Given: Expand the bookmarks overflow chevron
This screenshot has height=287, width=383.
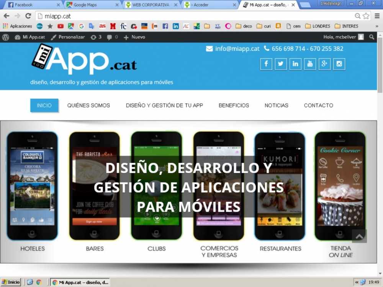Looking at the screenshot, I should 377,26.
